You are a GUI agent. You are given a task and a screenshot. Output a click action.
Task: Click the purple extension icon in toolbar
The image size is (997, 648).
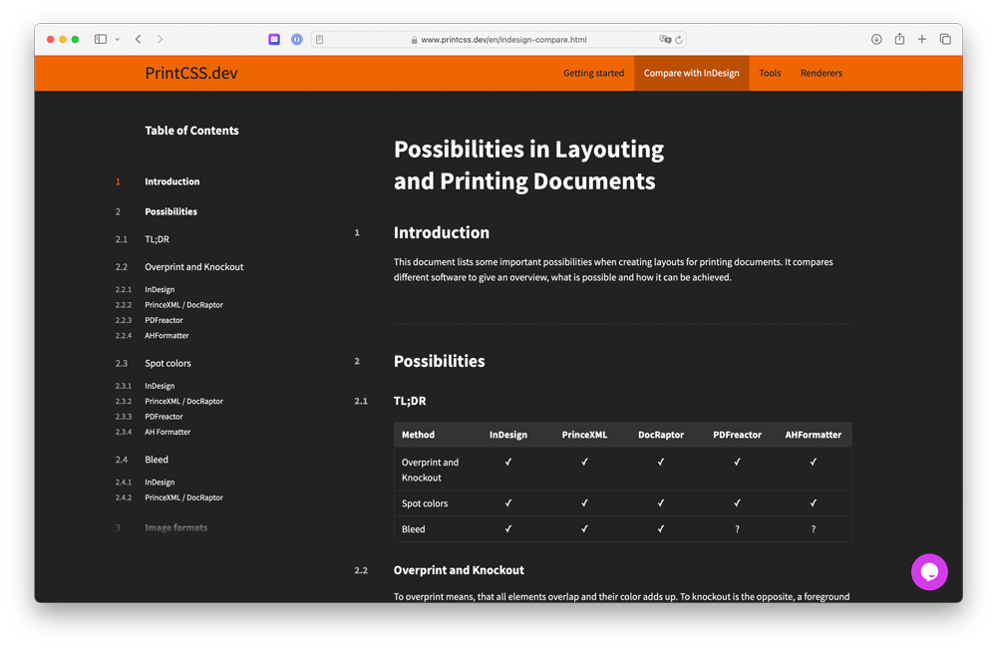pos(274,40)
